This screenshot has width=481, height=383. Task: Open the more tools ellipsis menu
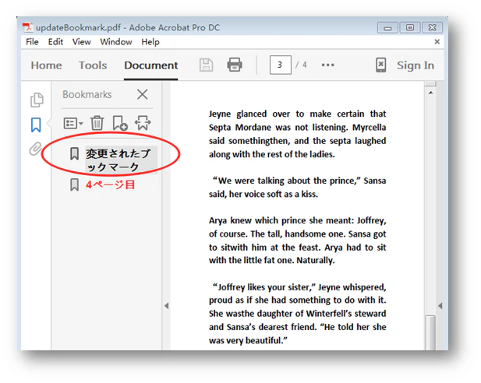tap(328, 65)
